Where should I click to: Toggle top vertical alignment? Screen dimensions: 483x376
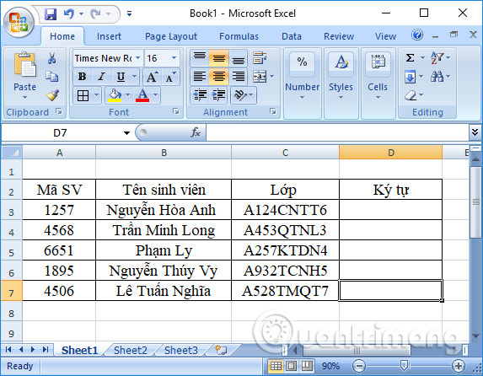point(200,58)
